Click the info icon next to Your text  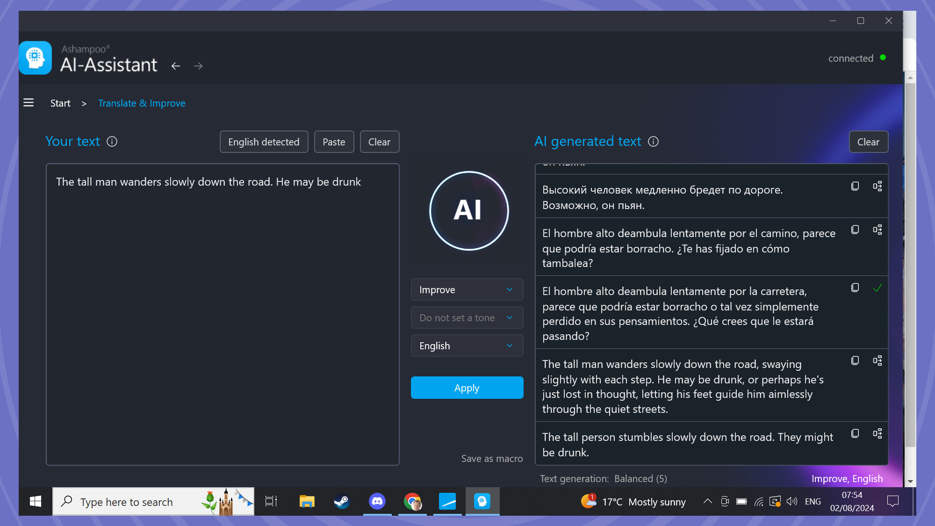[112, 141]
